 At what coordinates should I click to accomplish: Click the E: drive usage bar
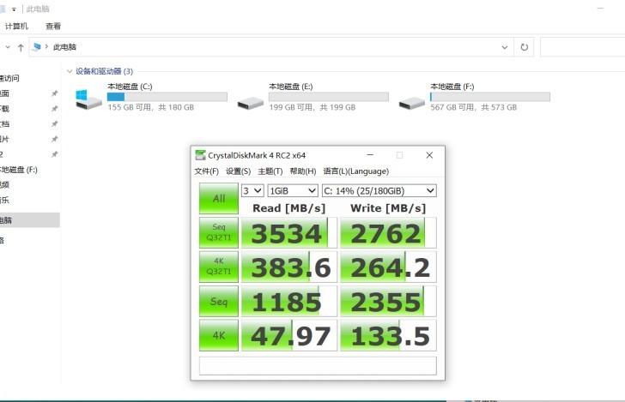[329, 97]
